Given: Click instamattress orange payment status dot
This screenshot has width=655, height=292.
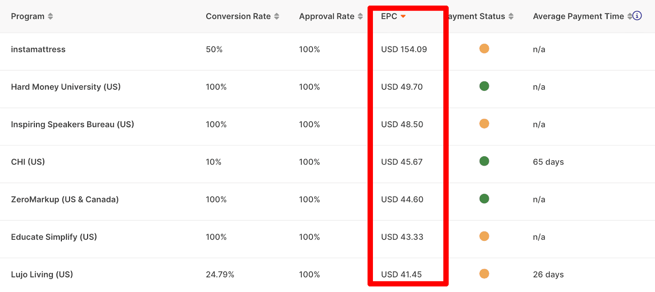Looking at the screenshot, I should pos(484,49).
